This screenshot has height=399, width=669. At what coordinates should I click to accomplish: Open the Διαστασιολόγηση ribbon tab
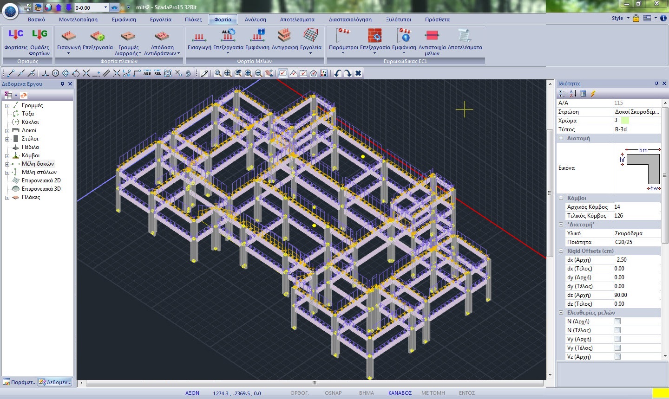pos(350,19)
